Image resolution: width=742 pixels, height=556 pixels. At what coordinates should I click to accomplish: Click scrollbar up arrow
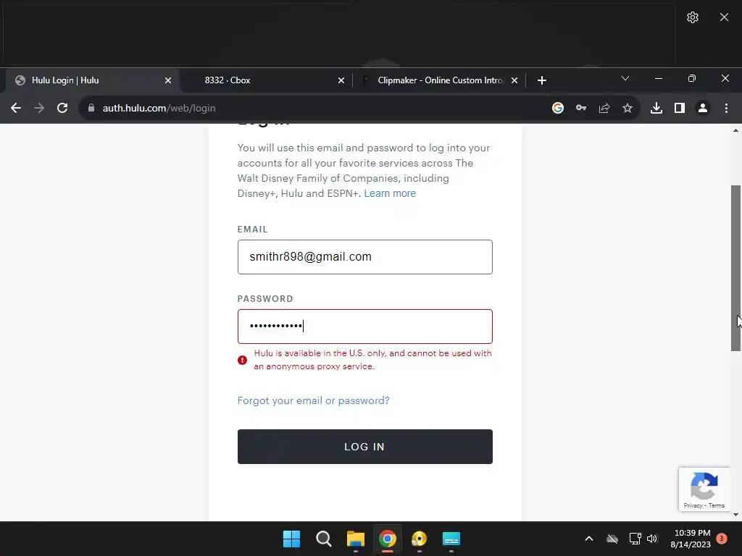(x=736, y=130)
